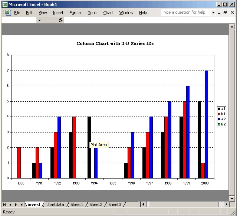Jump to last sheet tab arrow
This screenshot has width=237, height=216.
coord(22,204)
